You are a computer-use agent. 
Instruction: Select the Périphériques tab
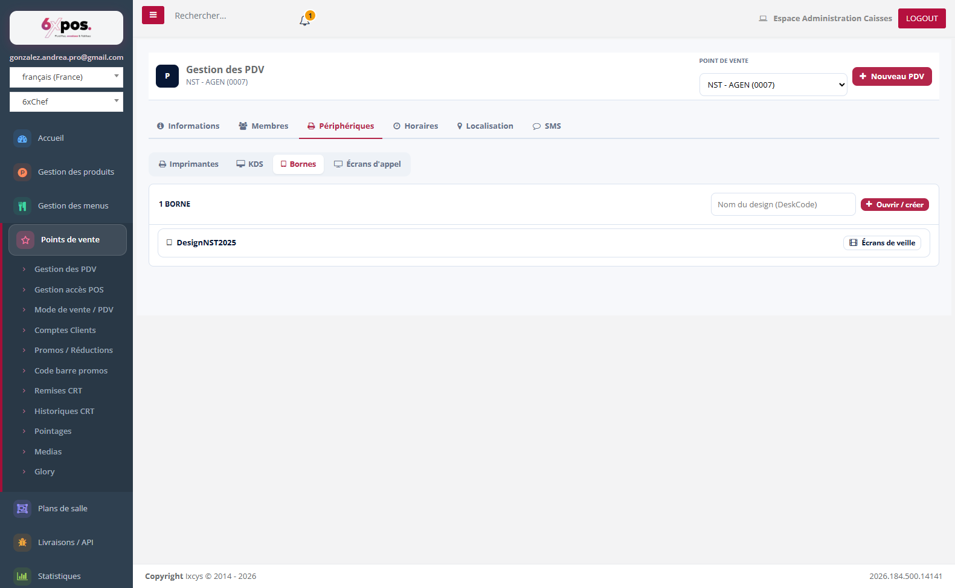pos(341,126)
